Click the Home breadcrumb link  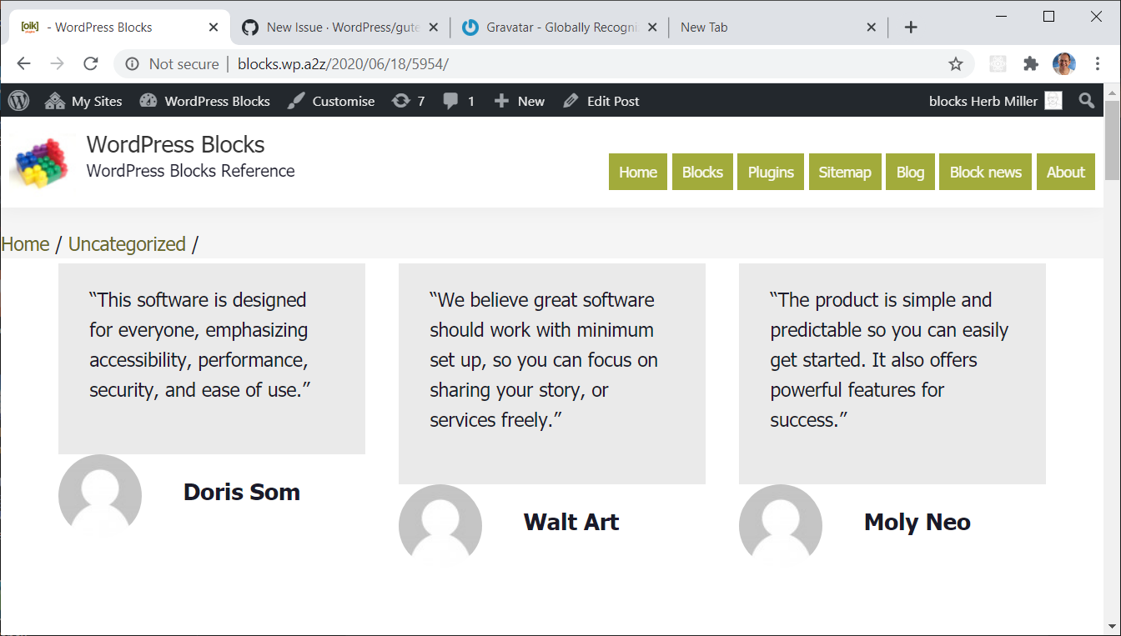pos(25,244)
